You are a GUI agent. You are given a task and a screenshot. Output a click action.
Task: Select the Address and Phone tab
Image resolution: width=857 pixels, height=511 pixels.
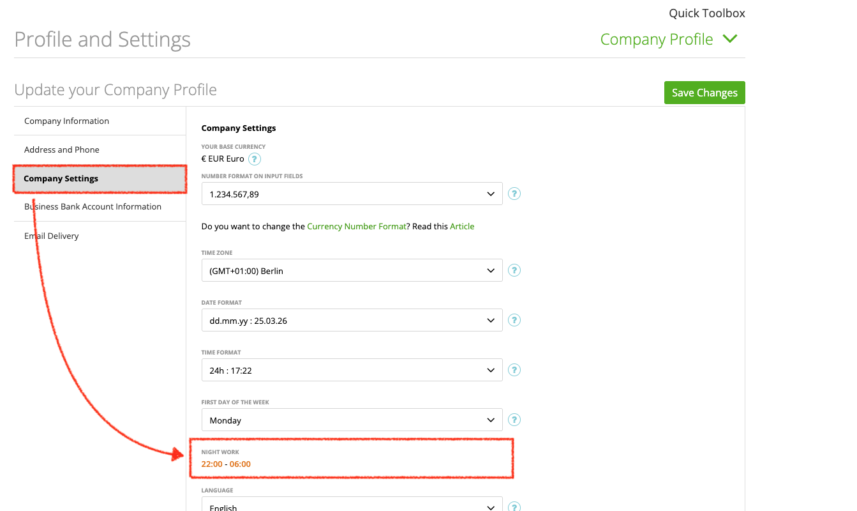click(x=62, y=149)
